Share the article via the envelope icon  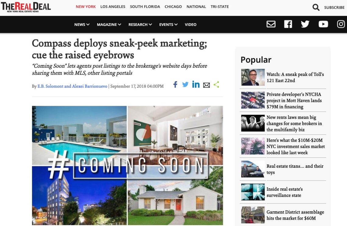[206, 85]
